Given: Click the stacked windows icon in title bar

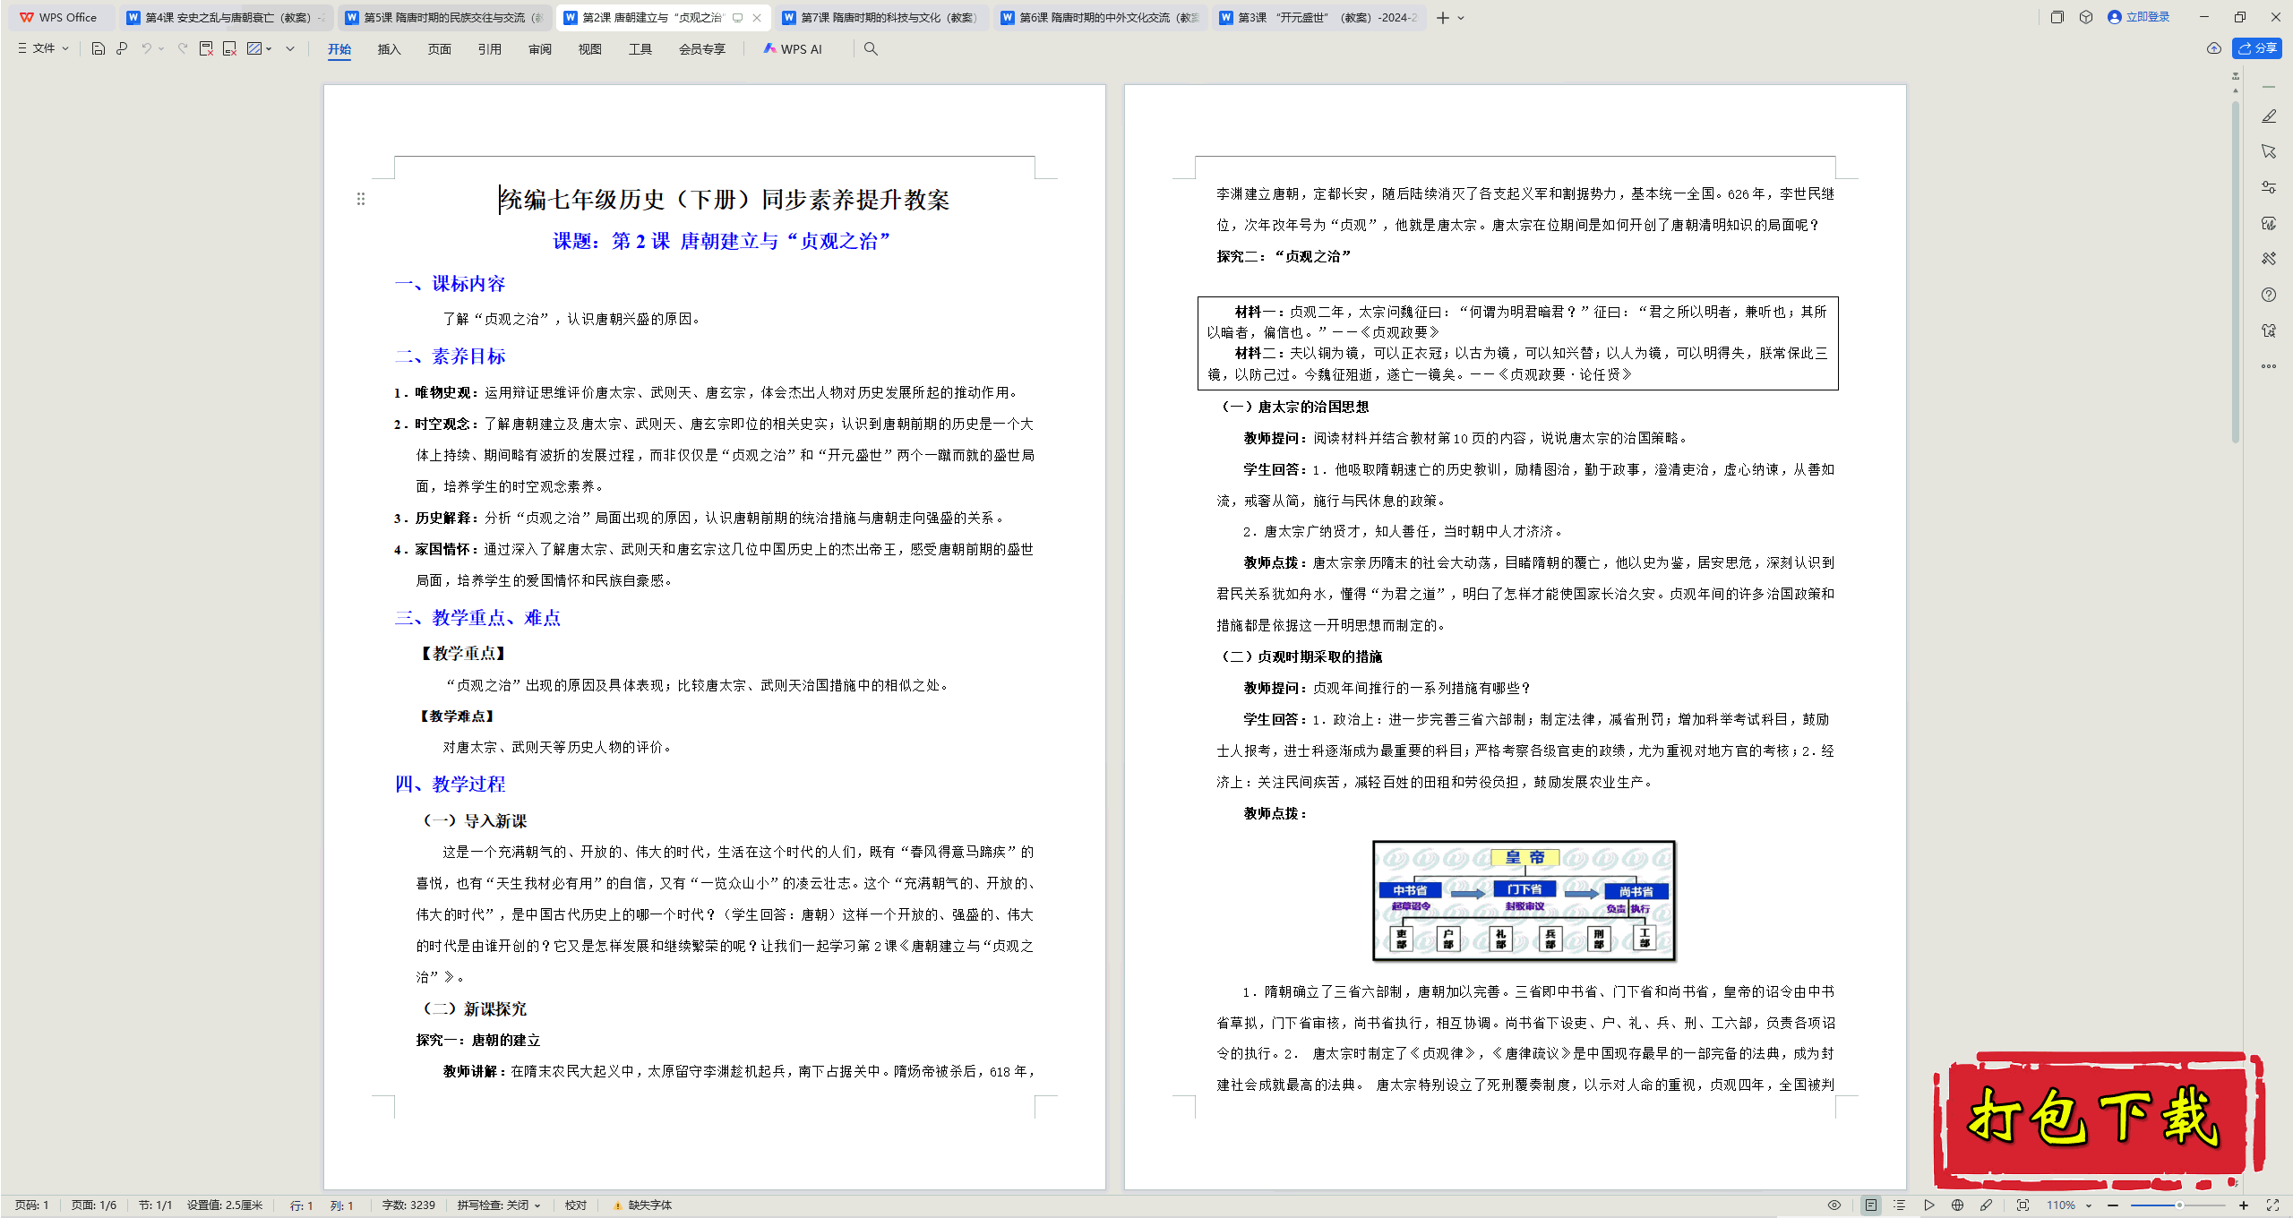Looking at the screenshot, I should coord(2057,17).
